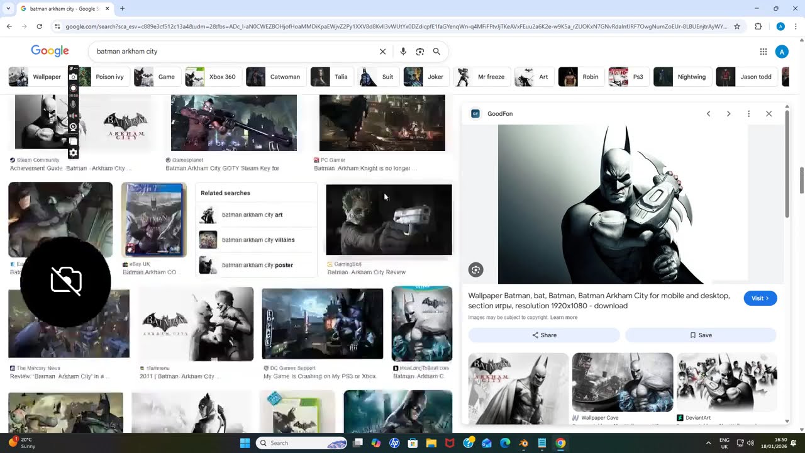Open the recorder settings gear
Viewport: 805px width, 453px height.
(x=73, y=153)
